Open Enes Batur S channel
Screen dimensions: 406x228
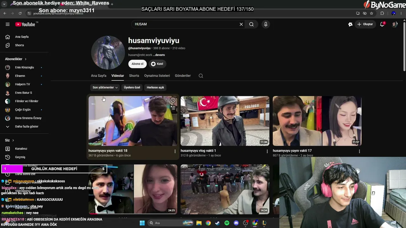pos(24,93)
